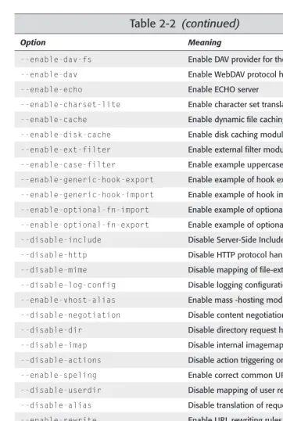This screenshot has height=421, width=283.
Task: Select the --disable-imap option text
Action: (54, 345)
